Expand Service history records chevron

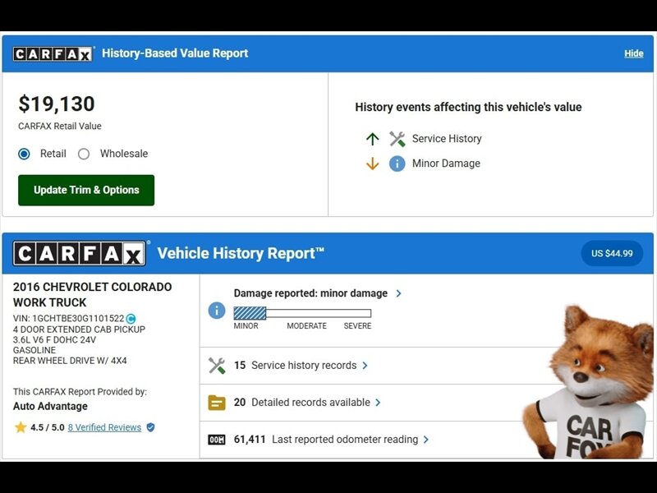pyautogui.click(x=365, y=366)
